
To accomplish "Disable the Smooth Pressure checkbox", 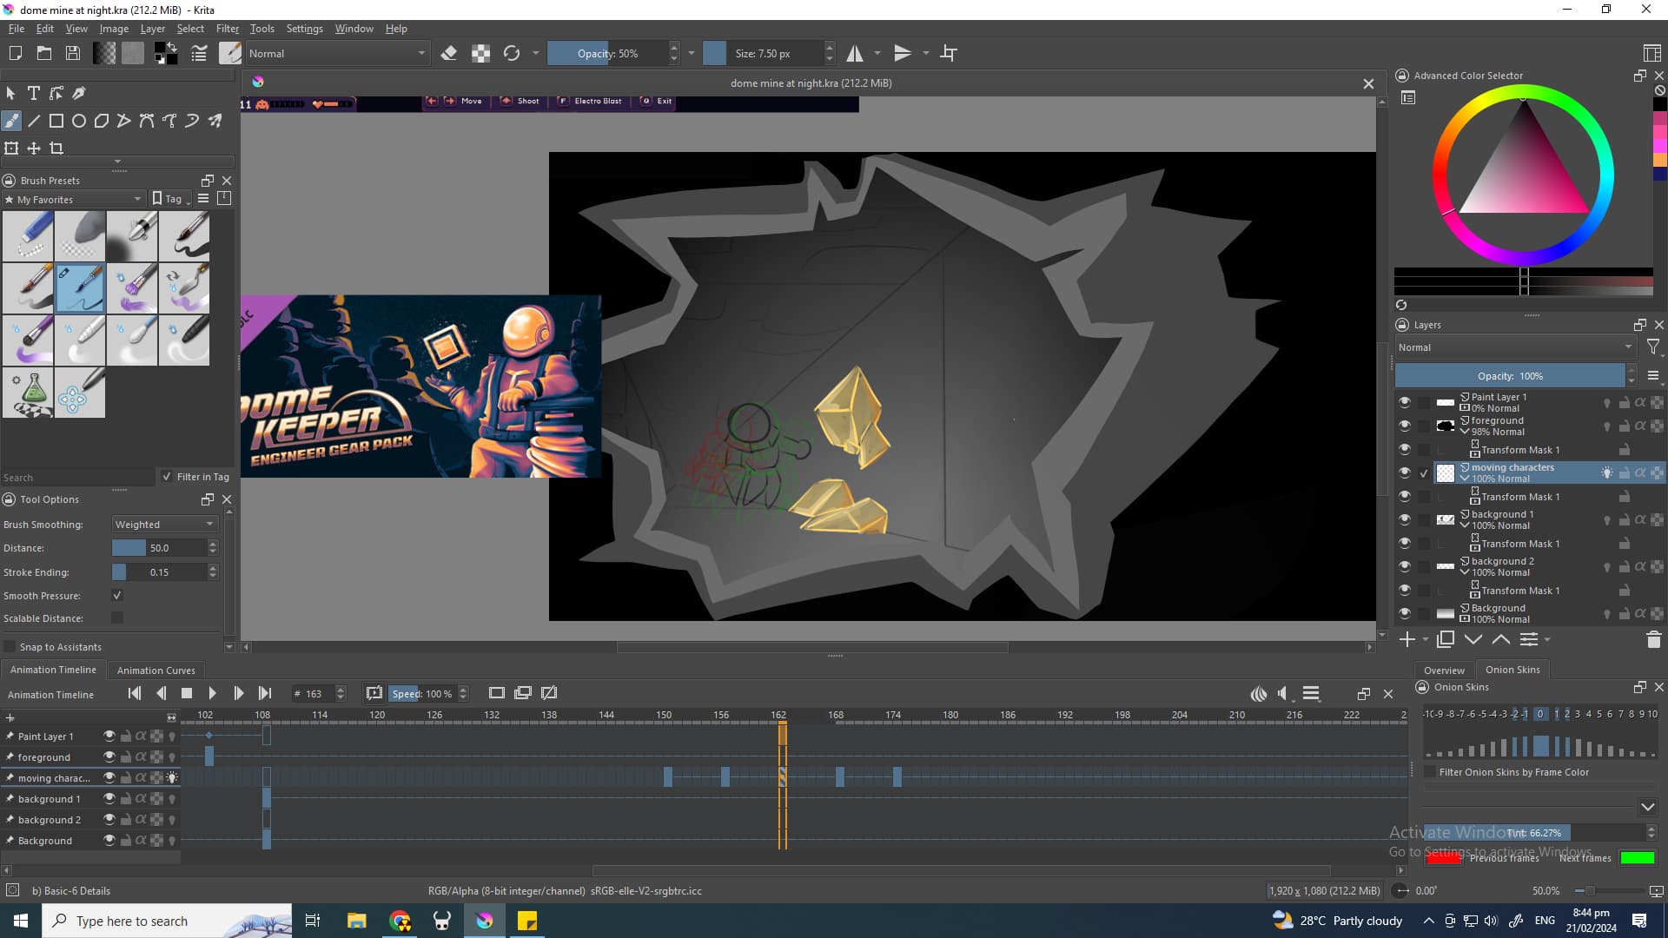I will pyautogui.click(x=117, y=596).
